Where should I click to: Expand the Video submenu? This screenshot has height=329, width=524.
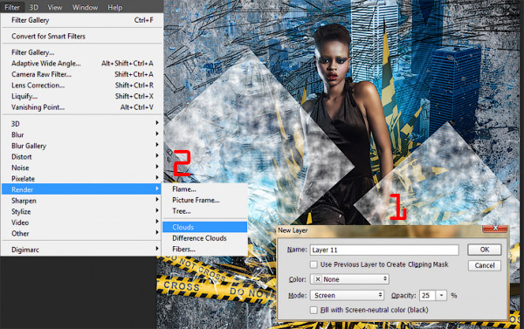point(82,223)
